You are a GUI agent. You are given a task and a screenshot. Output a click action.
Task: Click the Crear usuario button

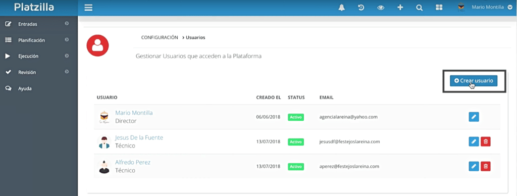click(x=474, y=80)
